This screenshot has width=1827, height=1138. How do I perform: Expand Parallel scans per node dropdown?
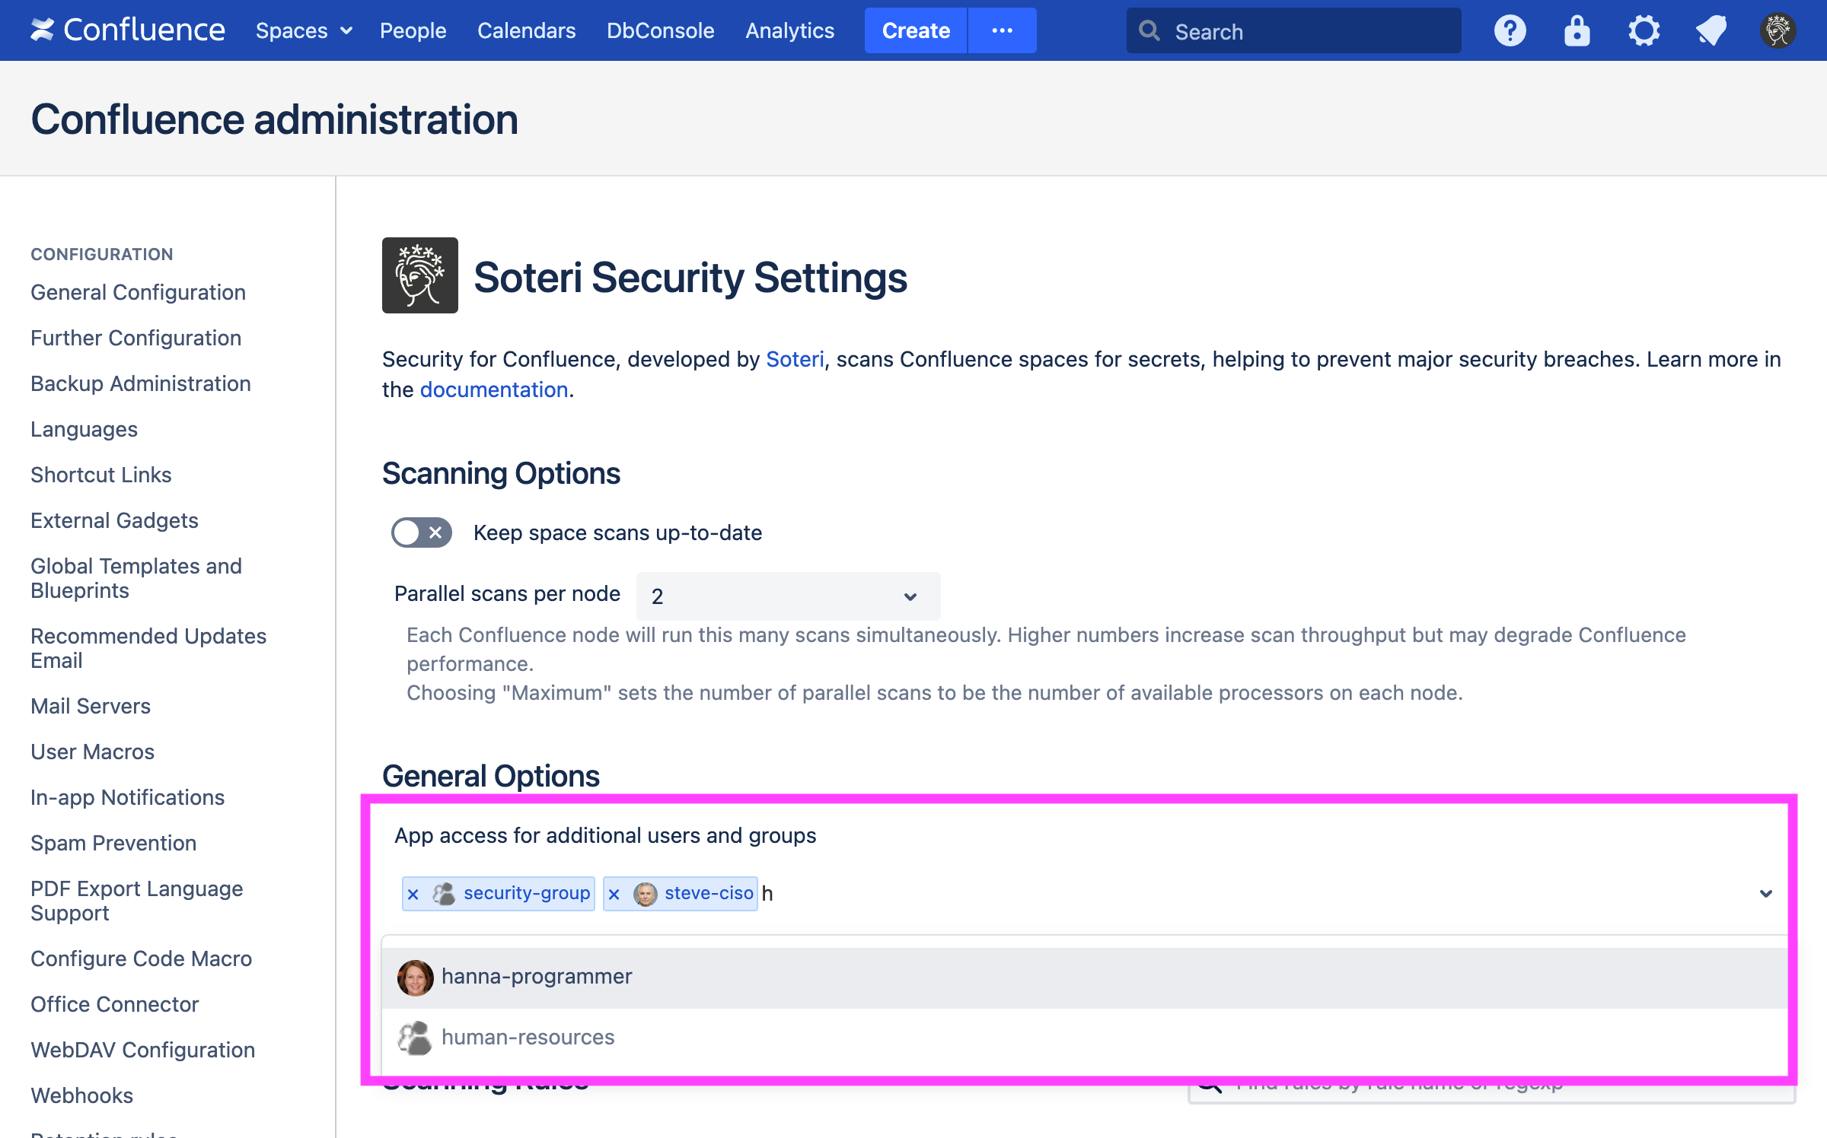787,596
